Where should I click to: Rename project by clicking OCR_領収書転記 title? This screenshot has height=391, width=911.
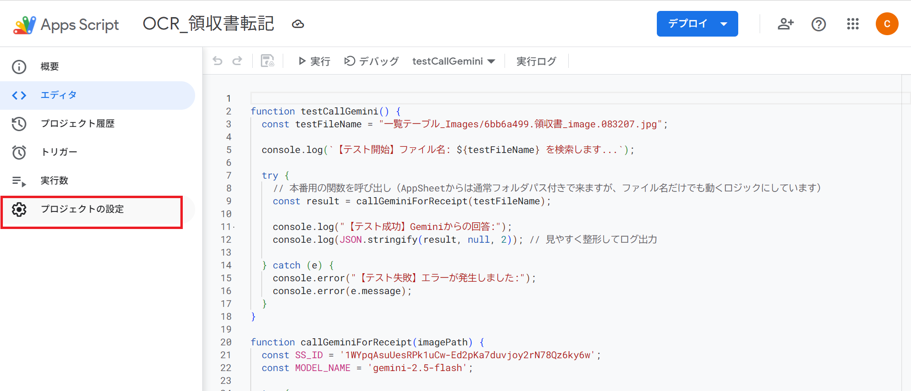coord(208,24)
